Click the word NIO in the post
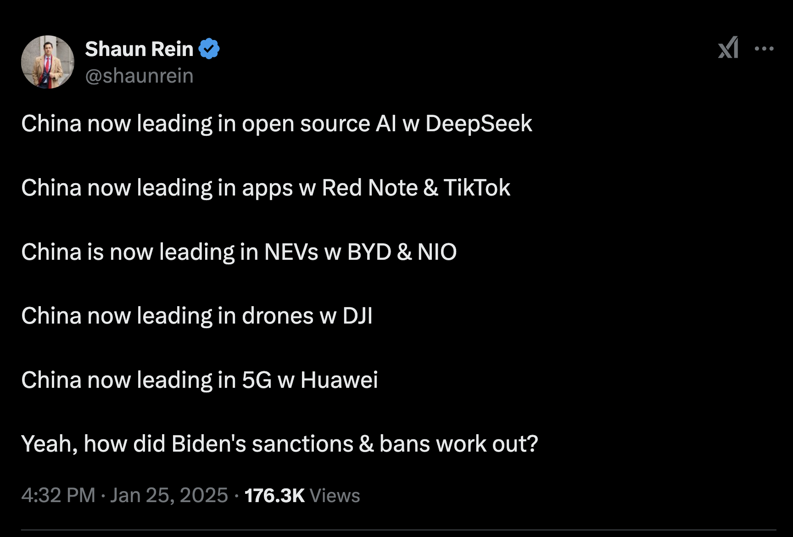Screen dimensions: 793x537 (x=437, y=252)
